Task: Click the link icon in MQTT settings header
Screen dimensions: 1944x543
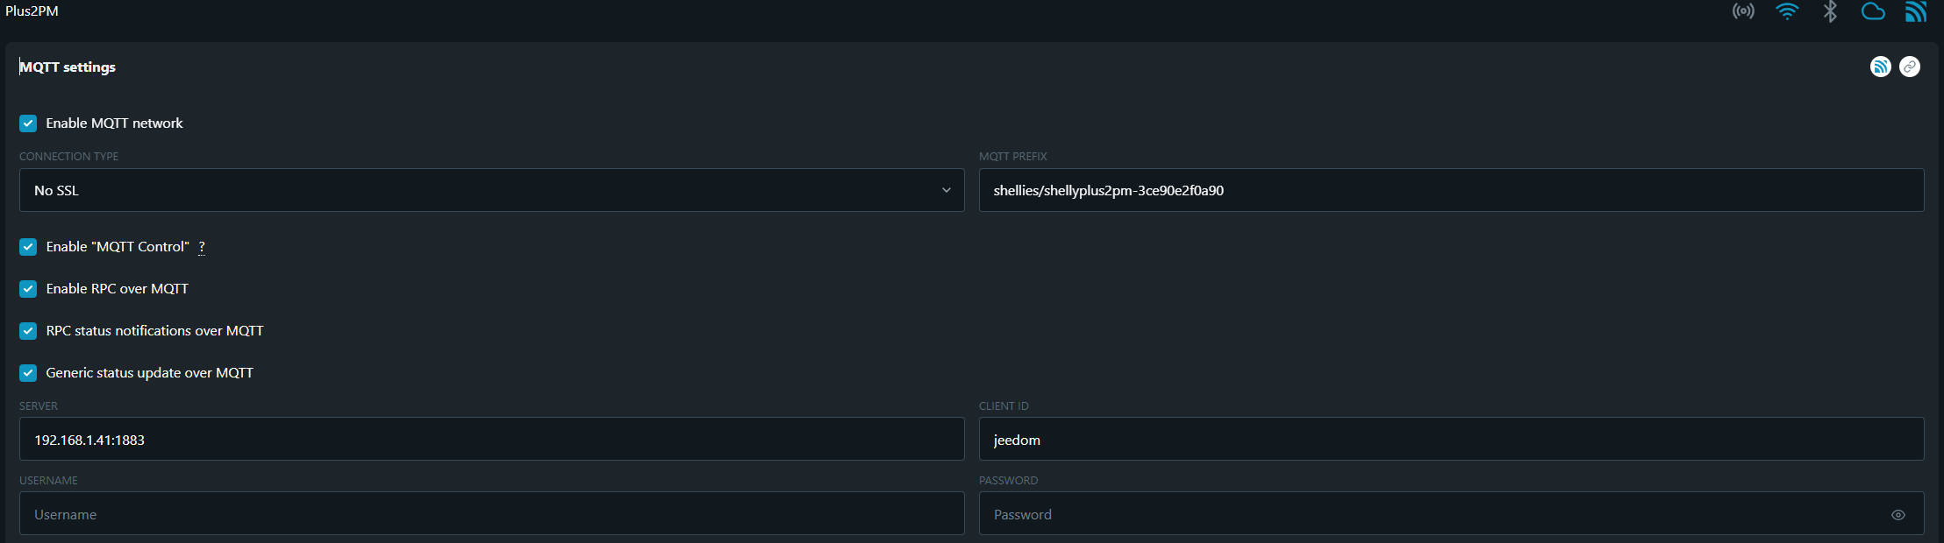Action: click(1910, 67)
